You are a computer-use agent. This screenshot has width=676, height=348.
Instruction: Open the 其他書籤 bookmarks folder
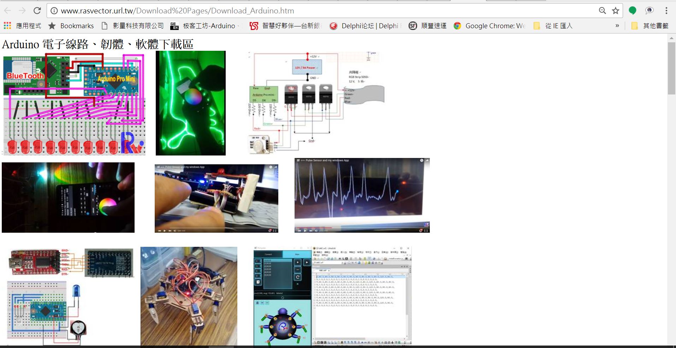coord(652,25)
